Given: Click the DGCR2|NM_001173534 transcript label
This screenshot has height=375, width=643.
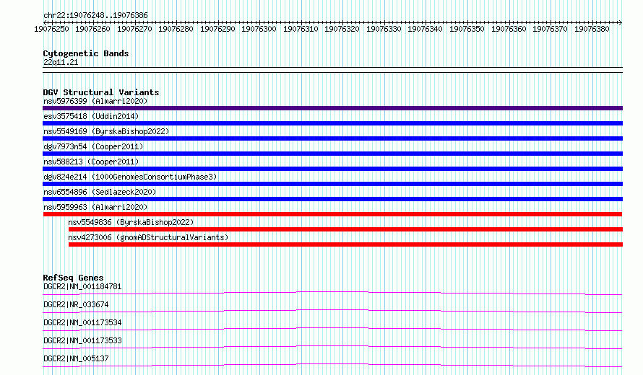Looking at the screenshot, I should 82,322.
